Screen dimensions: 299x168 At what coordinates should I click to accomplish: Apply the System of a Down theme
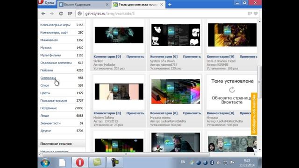click(192, 56)
